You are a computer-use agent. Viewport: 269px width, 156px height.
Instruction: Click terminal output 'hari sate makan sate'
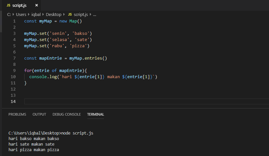pyautogui.click(x=31, y=144)
